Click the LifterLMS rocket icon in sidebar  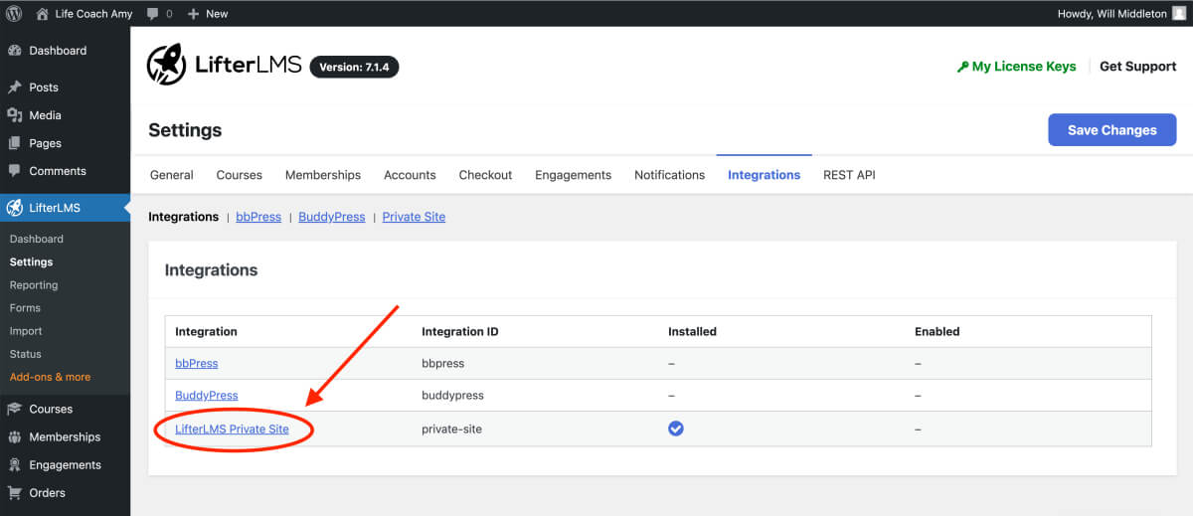pos(15,208)
